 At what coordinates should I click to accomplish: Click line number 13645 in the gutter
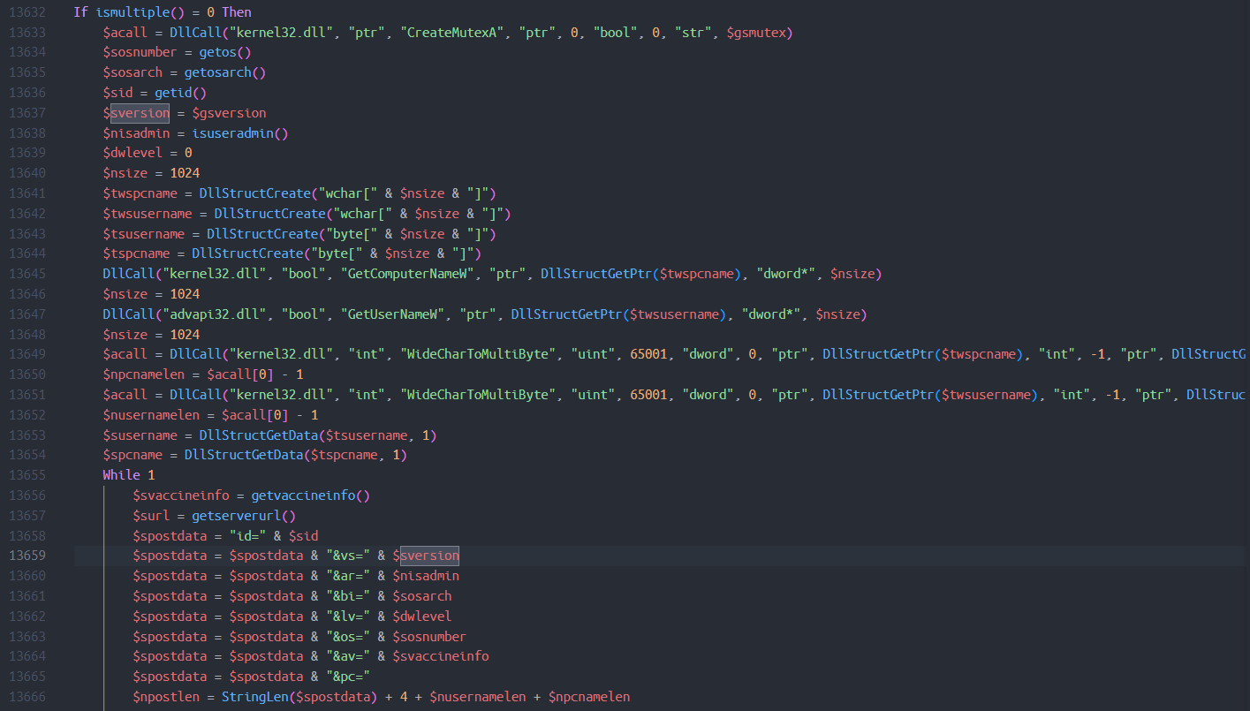point(28,275)
